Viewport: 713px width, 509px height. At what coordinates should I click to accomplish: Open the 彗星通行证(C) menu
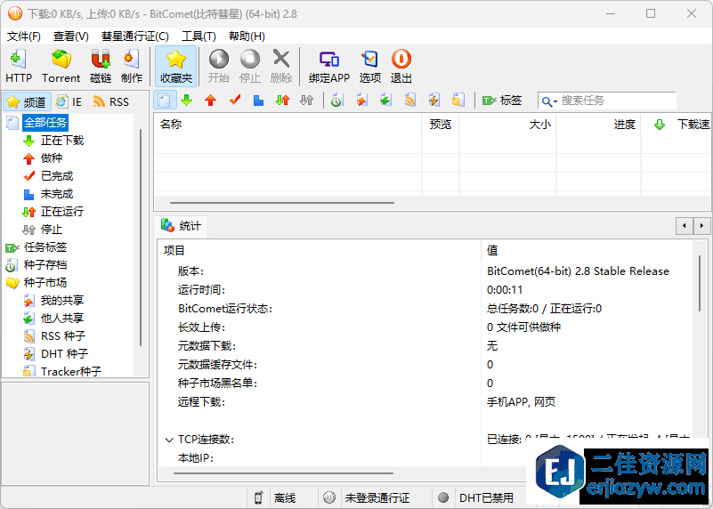point(135,36)
